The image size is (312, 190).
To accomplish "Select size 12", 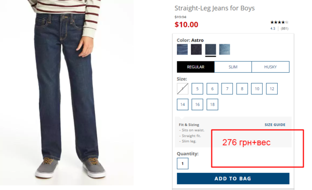I will click(x=272, y=89).
